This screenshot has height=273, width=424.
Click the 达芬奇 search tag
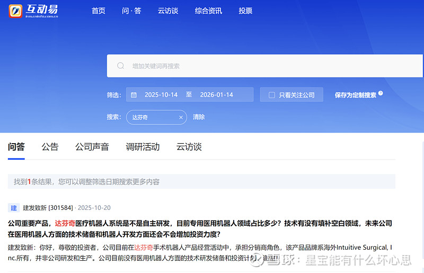click(x=156, y=118)
